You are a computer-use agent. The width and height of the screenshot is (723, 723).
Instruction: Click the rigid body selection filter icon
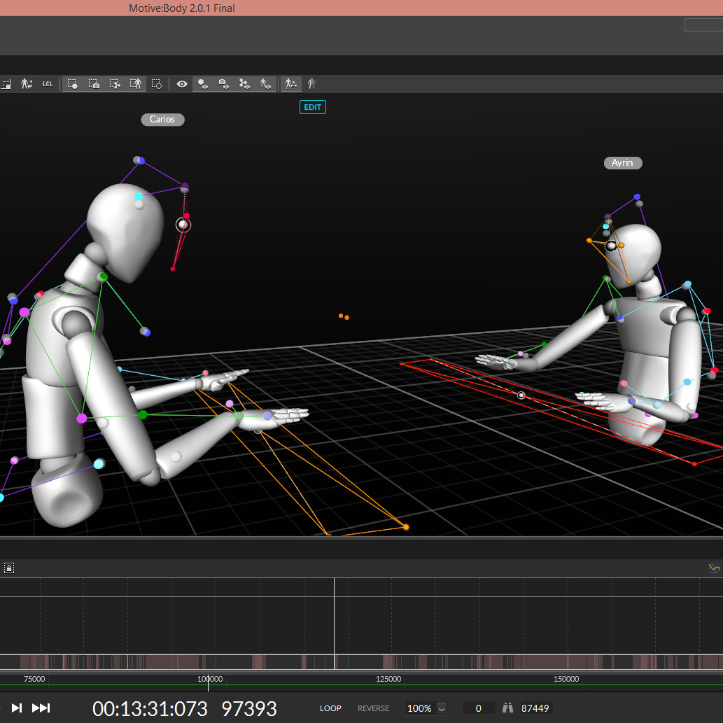pyautogui.click(x=115, y=84)
